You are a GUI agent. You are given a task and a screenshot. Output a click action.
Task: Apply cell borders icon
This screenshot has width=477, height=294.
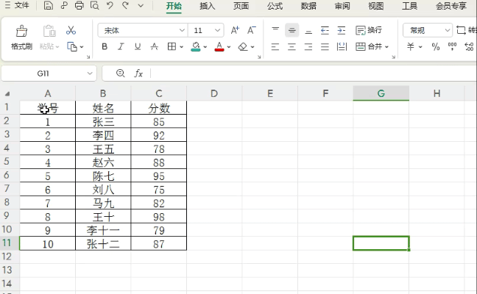click(x=172, y=46)
